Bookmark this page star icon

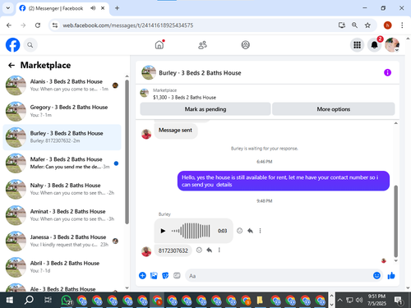click(367, 25)
